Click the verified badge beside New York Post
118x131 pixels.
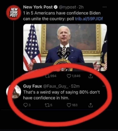tap(55, 7)
